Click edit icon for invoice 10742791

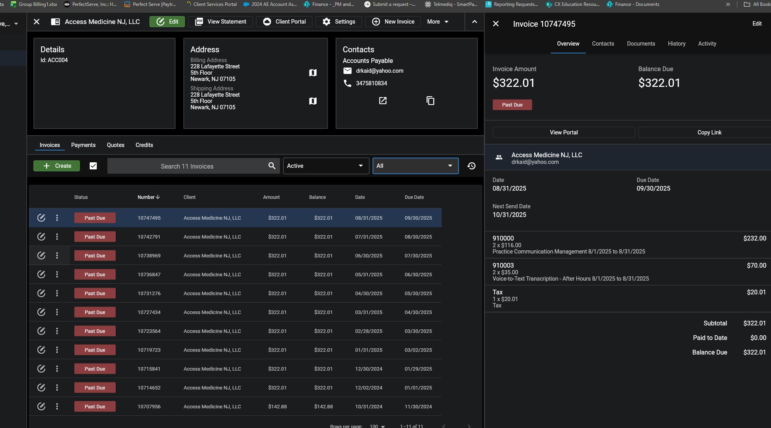(x=41, y=237)
